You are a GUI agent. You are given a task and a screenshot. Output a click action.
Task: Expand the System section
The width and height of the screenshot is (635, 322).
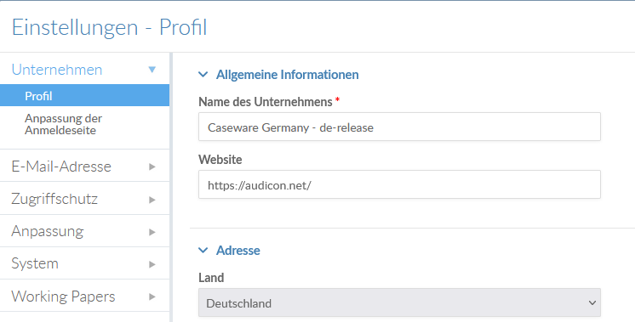[x=152, y=264]
